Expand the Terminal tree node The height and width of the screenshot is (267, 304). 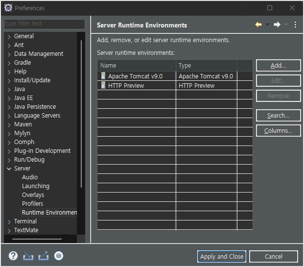click(9, 222)
